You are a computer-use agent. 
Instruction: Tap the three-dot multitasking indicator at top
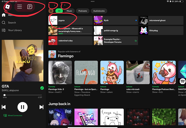(92, 1)
